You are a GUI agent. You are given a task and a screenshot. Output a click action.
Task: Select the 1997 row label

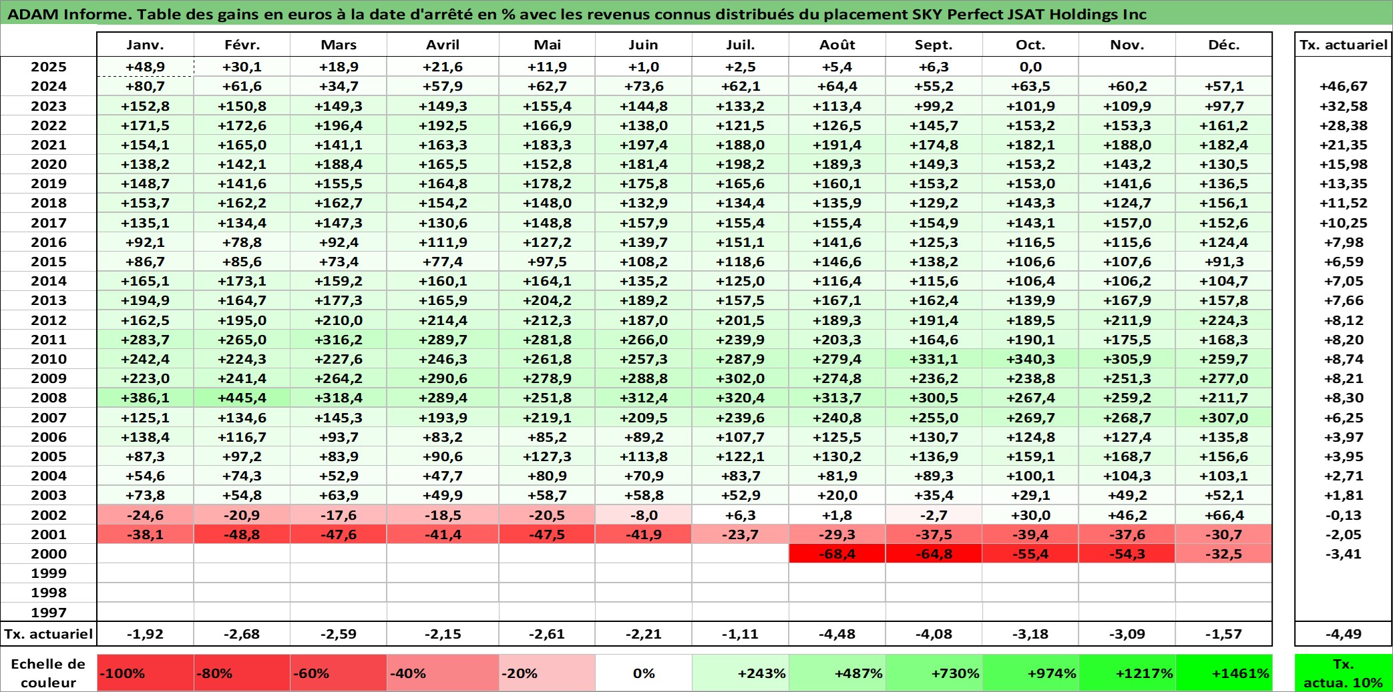point(49,612)
